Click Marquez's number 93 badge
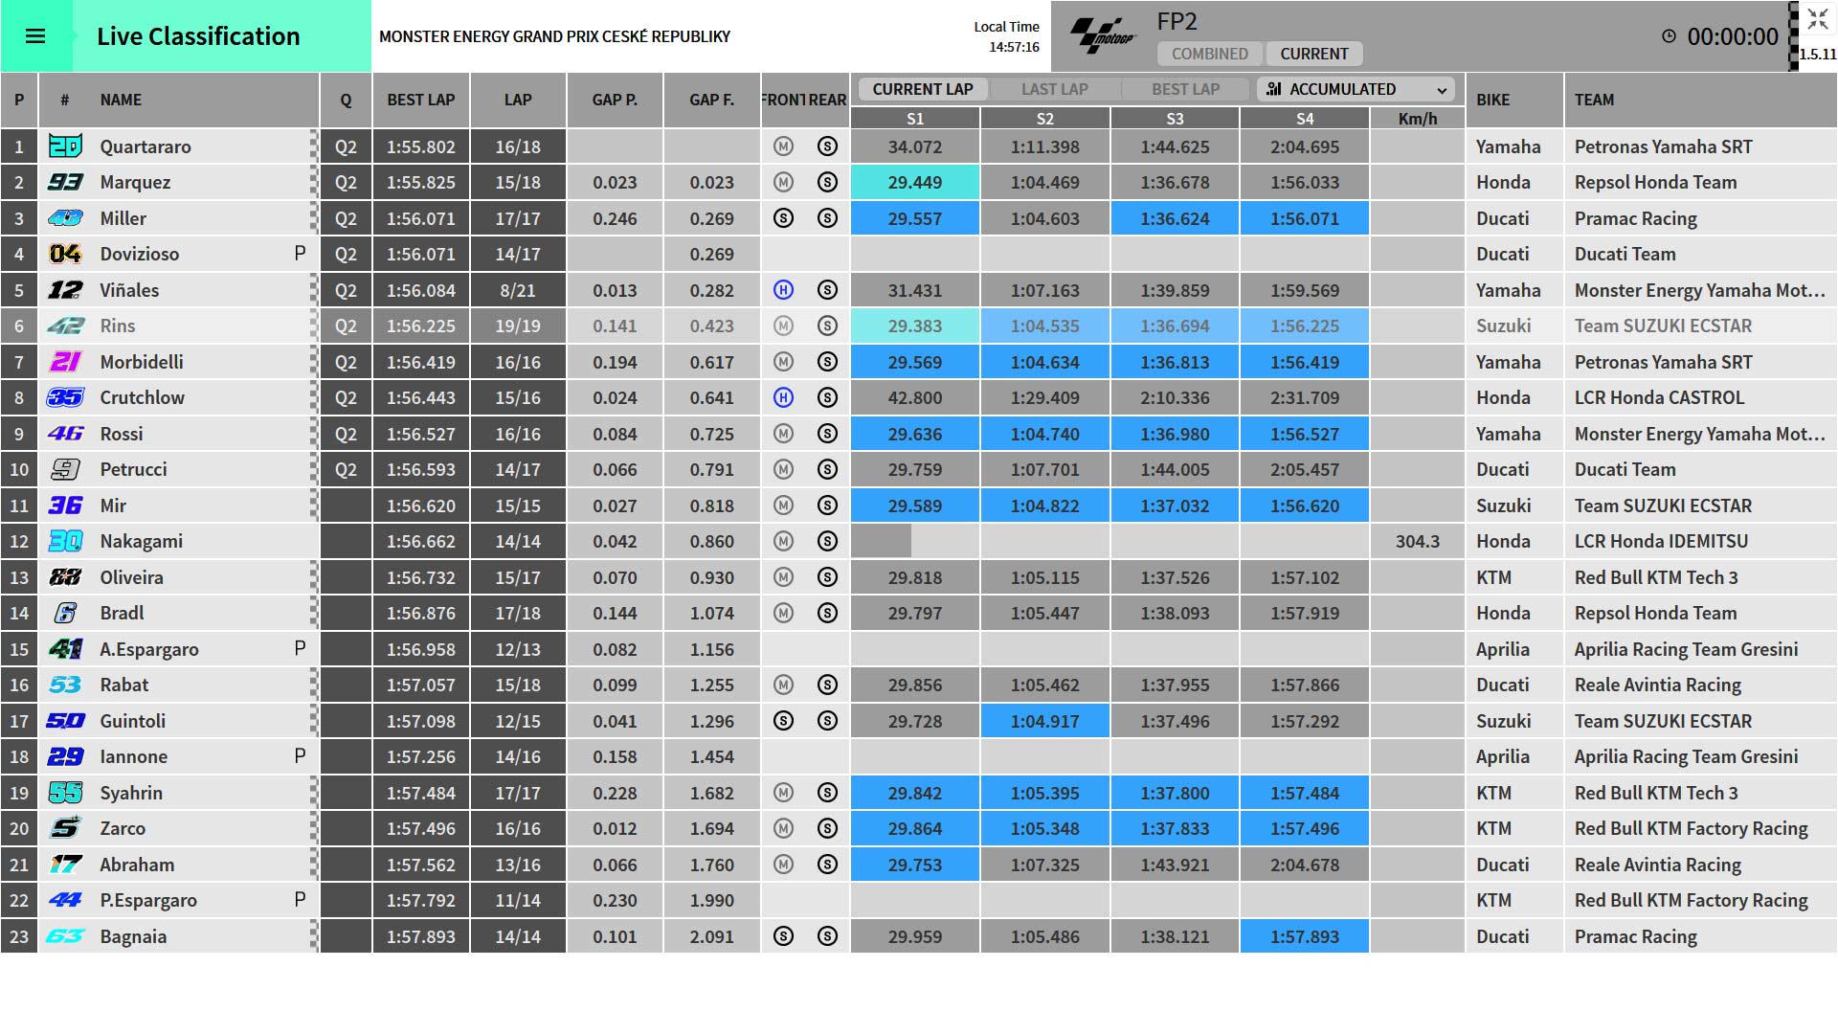The height and width of the screenshot is (1034, 1838). pyautogui.click(x=65, y=182)
